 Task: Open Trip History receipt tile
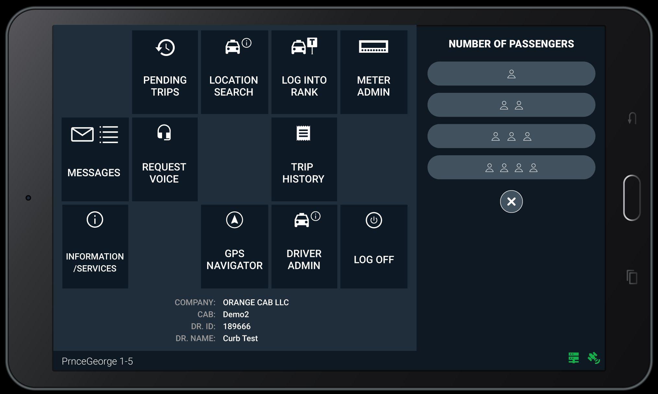coord(304,159)
